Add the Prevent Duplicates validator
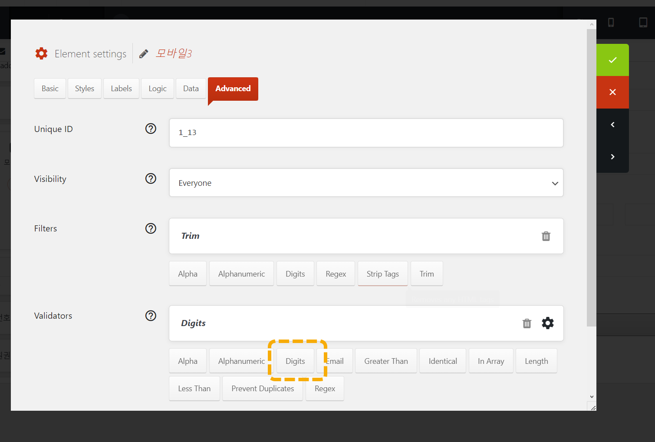Viewport: 655px width, 442px height. tap(263, 389)
